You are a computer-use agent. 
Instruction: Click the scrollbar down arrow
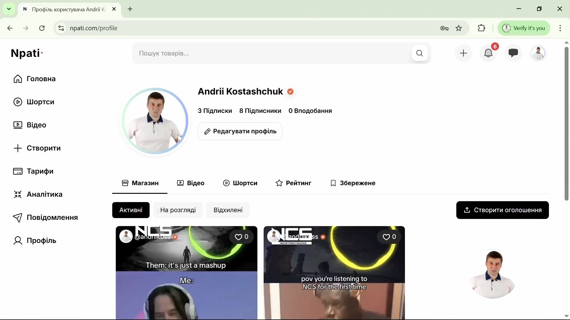point(566,316)
